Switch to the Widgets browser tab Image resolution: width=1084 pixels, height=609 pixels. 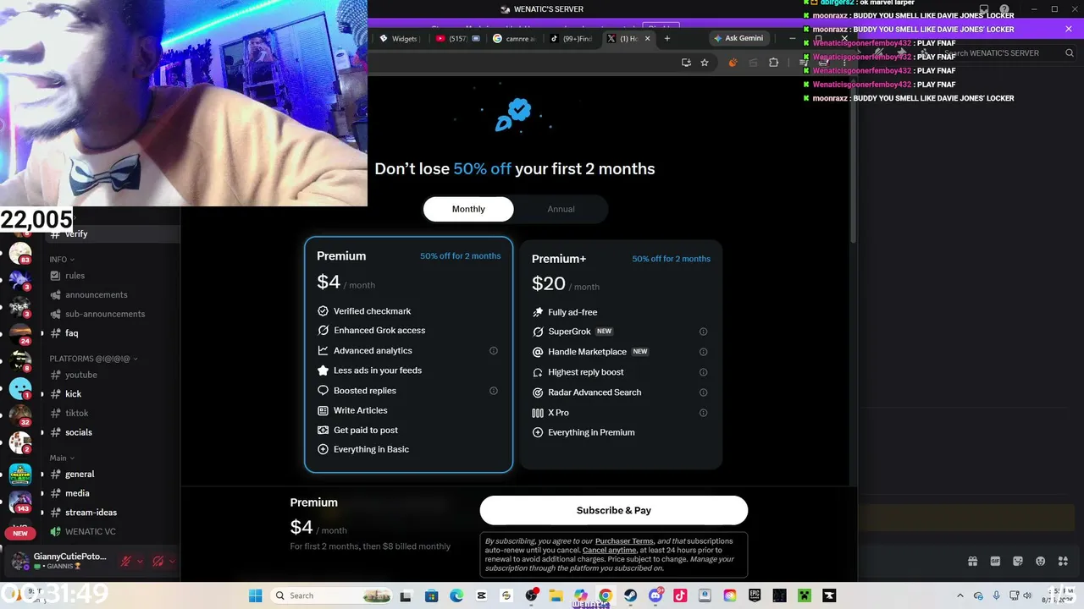(x=398, y=38)
